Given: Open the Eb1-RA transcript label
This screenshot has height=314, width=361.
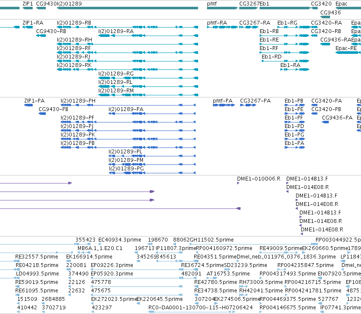Looking at the screenshot, I should (x=290, y=65).
